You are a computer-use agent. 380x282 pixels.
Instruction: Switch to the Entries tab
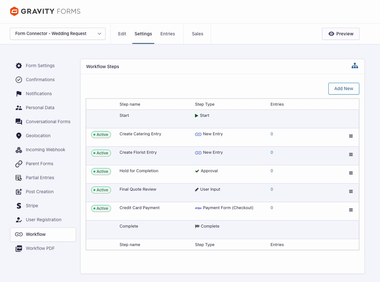pos(167,34)
